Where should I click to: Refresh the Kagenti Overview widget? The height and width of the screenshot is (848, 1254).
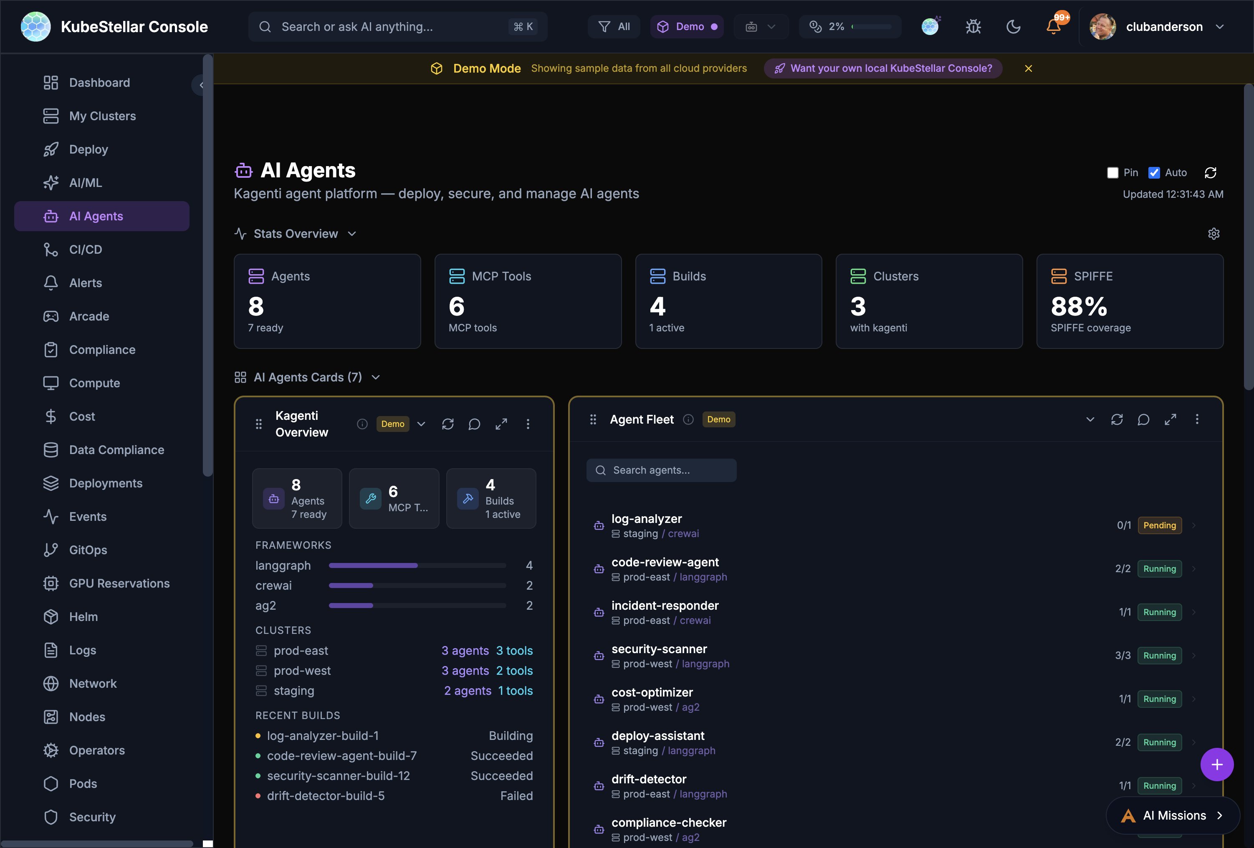tap(447, 424)
